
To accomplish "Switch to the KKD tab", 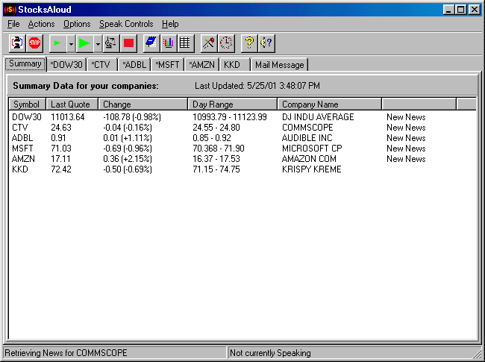I will click(x=234, y=65).
